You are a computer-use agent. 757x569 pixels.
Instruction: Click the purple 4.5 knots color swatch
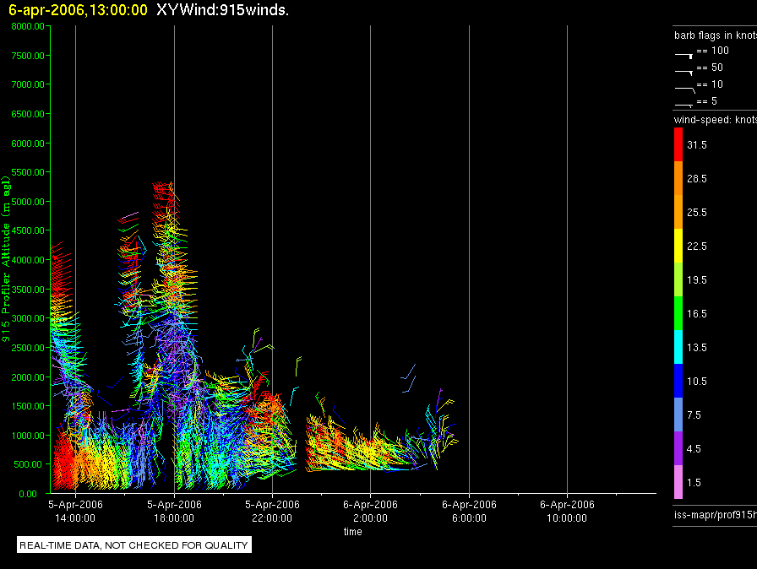coord(678,448)
